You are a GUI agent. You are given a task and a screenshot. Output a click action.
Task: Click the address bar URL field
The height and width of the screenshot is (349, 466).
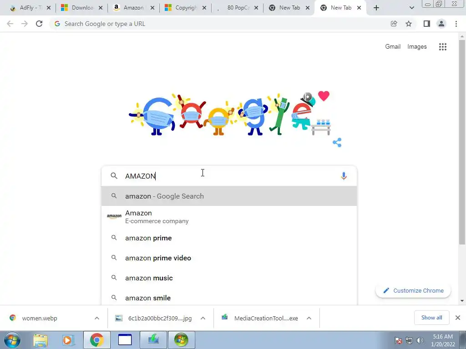220,24
